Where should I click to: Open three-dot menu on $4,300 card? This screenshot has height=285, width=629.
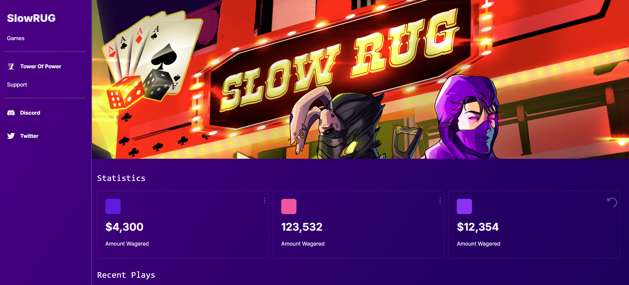coord(265,200)
